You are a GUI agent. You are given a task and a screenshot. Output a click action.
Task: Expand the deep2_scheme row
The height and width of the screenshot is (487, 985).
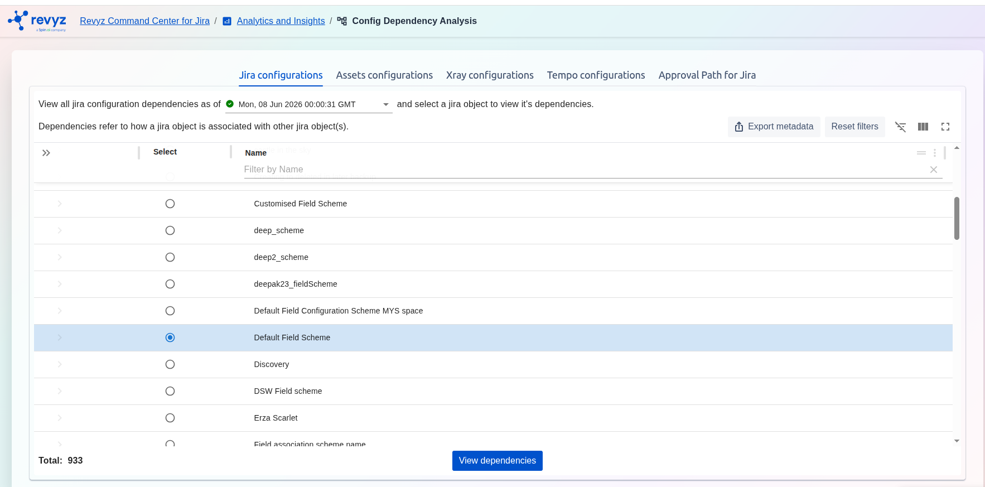coord(60,257)
